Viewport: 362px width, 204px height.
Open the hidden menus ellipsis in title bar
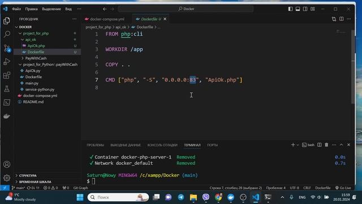click(79, 9)
